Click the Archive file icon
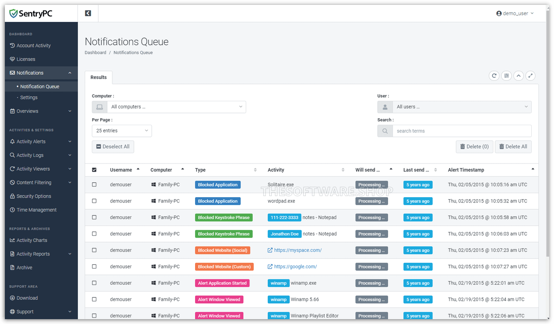The height and width of the screenshot is (324, 554). (x=13, y=268)
